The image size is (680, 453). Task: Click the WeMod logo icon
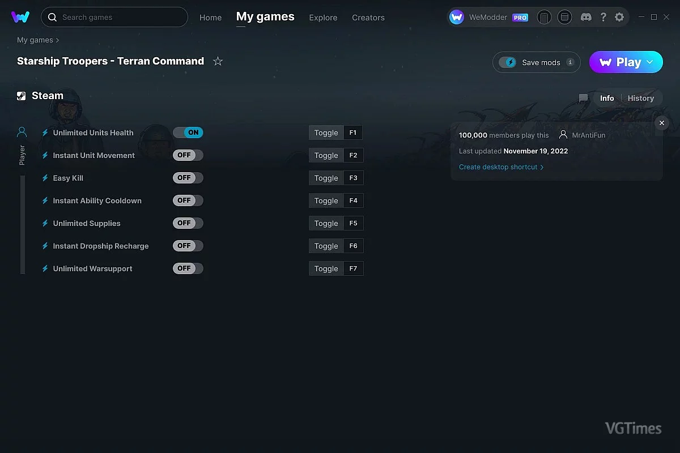[20, 17]
